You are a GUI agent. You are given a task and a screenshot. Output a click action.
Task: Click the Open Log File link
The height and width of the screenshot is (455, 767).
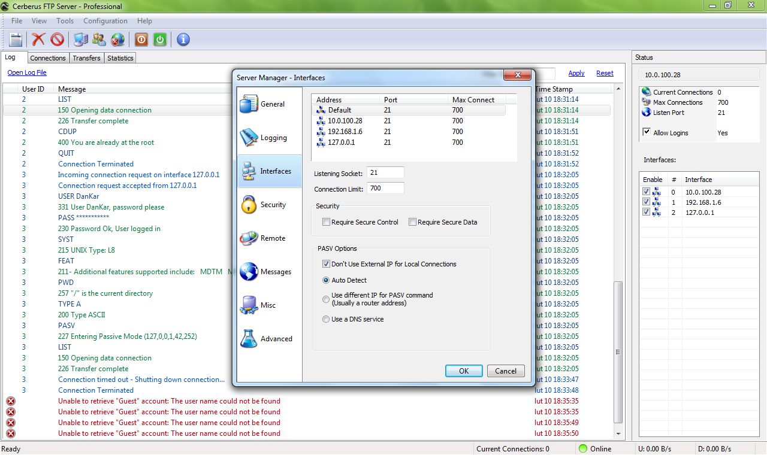[27, 73]
